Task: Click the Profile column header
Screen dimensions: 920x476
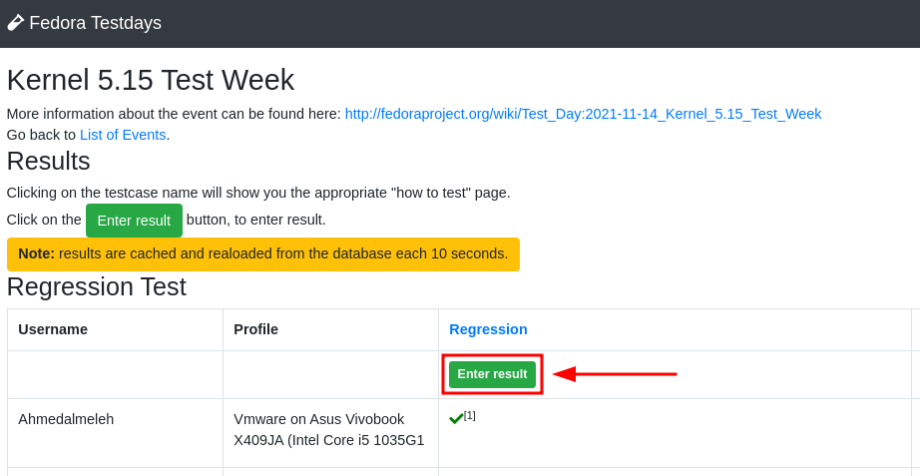Action: pyautogui.click(x=255, y=329)
